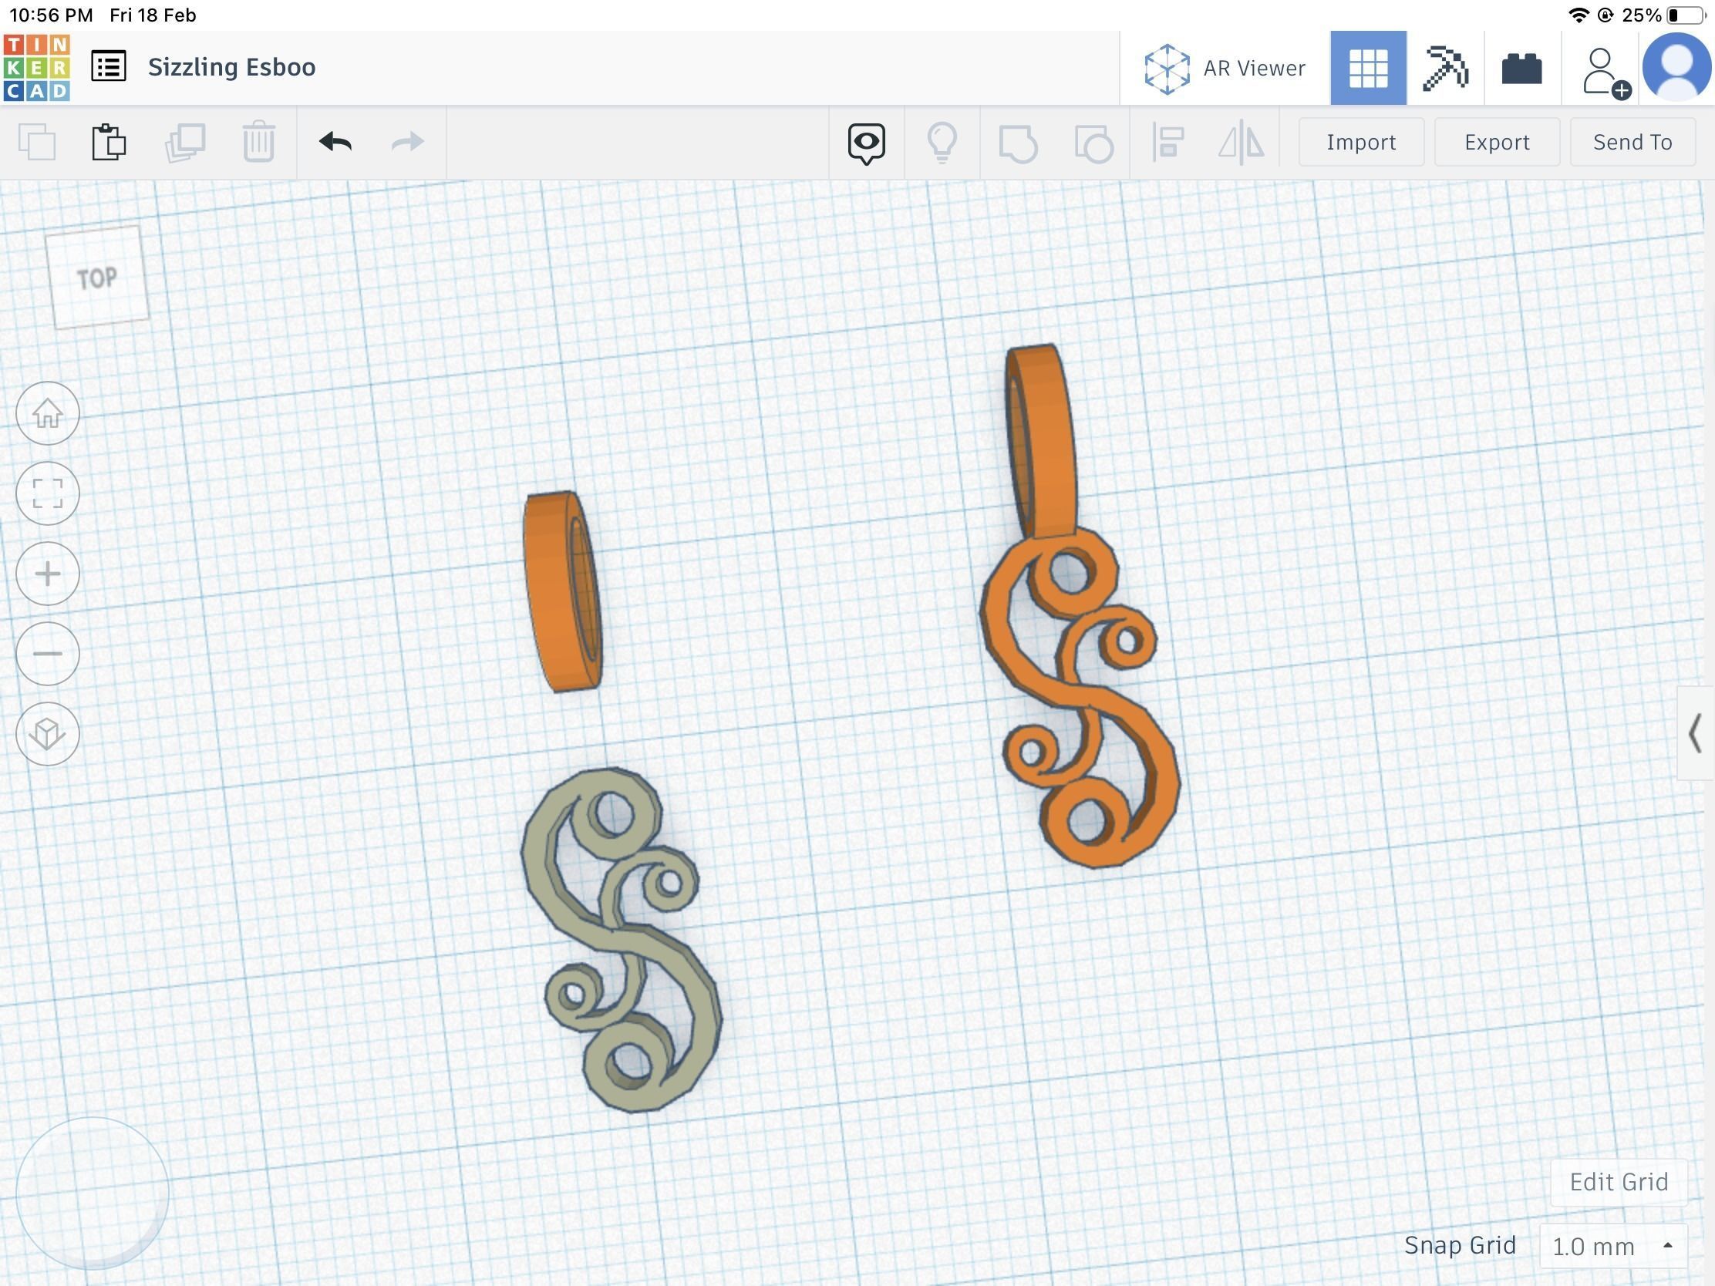Toggle the Notes speech-bubble eye tool
This screenshot has width=1715, height=1286.
click(x=866, y=143)
